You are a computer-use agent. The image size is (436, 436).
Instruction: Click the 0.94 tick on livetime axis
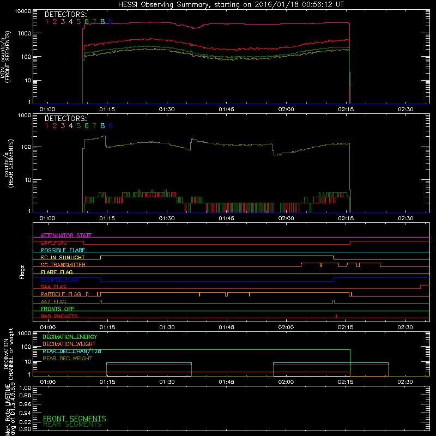25,413
